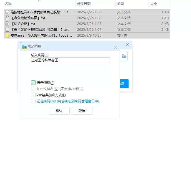The height and width of the screenshot is (170, 191).
Task: Click the text file icon of 最新地址及APP file
Action: (x=7, y=12)
